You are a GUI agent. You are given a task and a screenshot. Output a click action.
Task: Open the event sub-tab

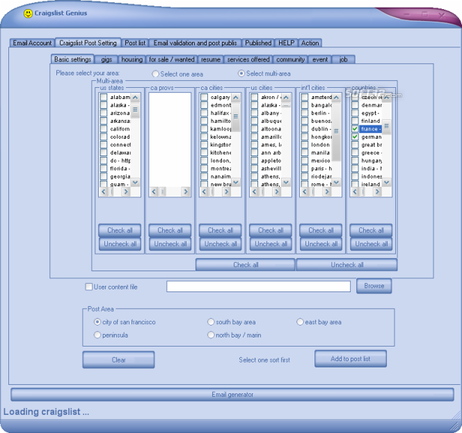point(320,60)
